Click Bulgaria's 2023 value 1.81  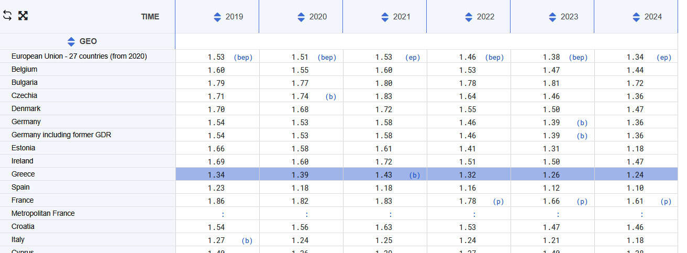(x=551, y=83)
